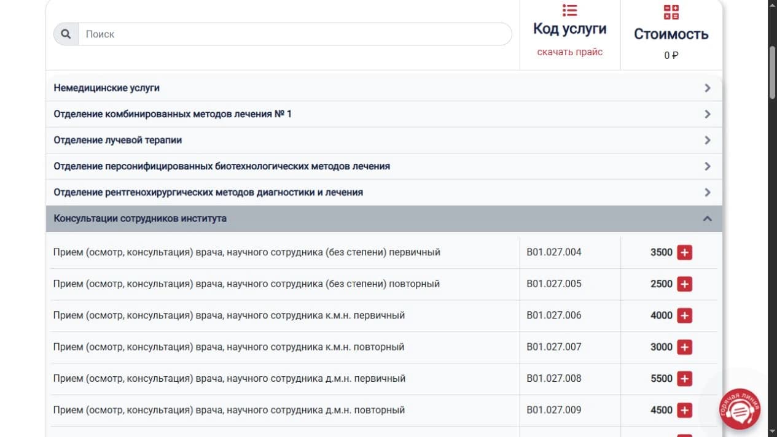Open the red hotline chat bubble
The height and width of the screenshot is (437, 777).
740,409
